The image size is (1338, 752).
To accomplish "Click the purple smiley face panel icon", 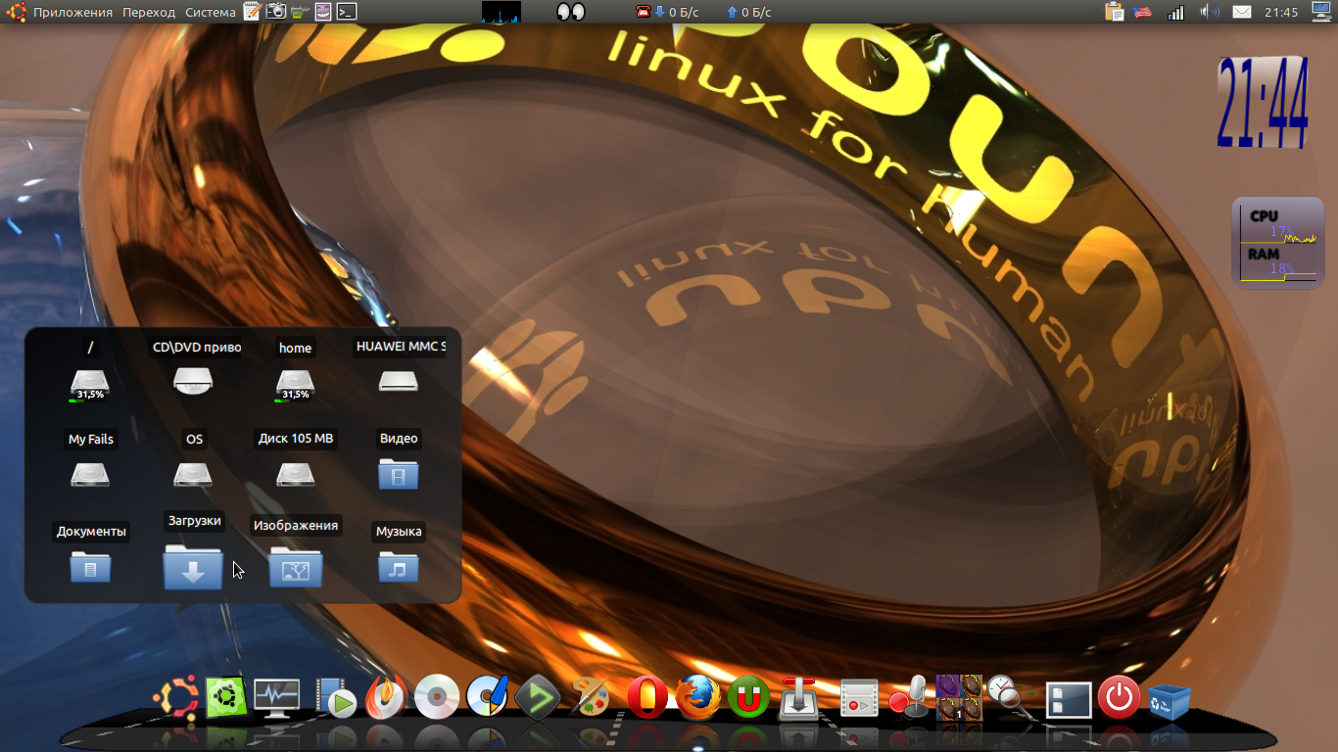I will pyautogui.click(x=322, y=12).
